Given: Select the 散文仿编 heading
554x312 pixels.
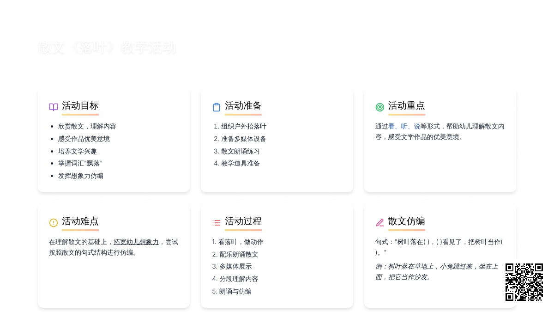Looking at the screenshot, I should [407, 221].
